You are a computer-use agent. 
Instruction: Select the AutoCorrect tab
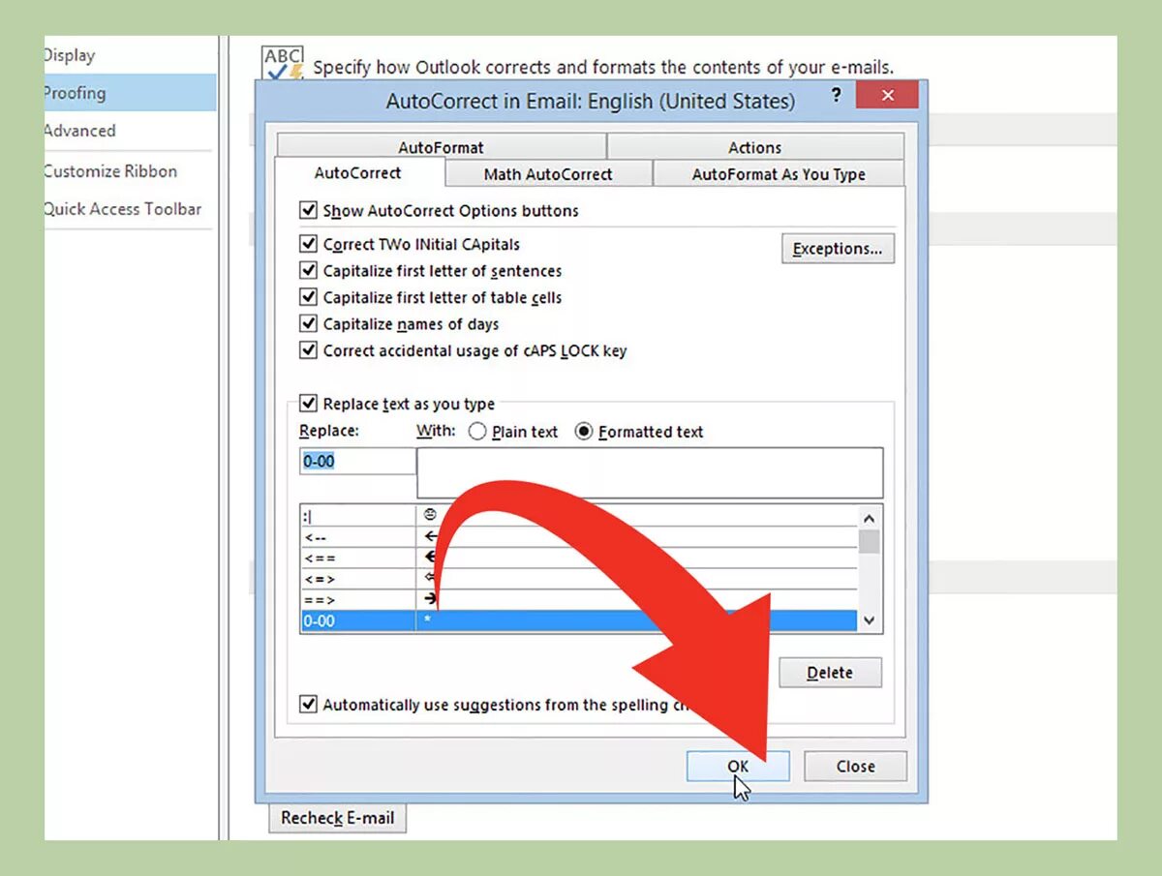(358, 173)
